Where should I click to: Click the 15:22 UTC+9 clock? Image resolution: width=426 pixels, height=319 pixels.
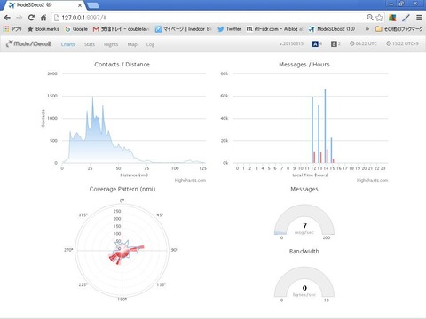pyautogui.click(x=402, y=43)
